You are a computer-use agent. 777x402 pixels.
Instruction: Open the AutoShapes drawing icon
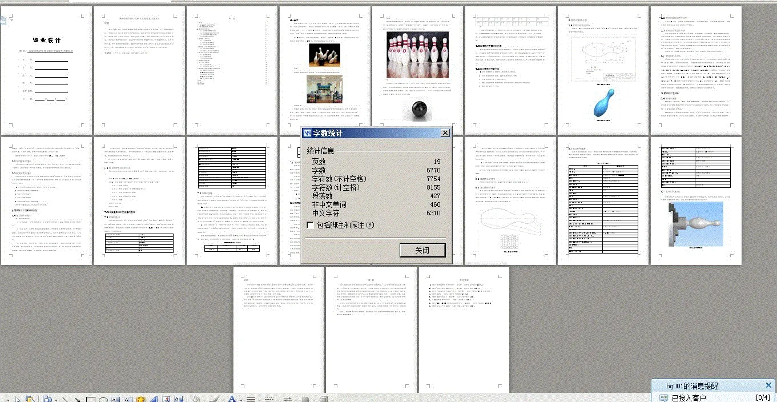pos(47,399)
